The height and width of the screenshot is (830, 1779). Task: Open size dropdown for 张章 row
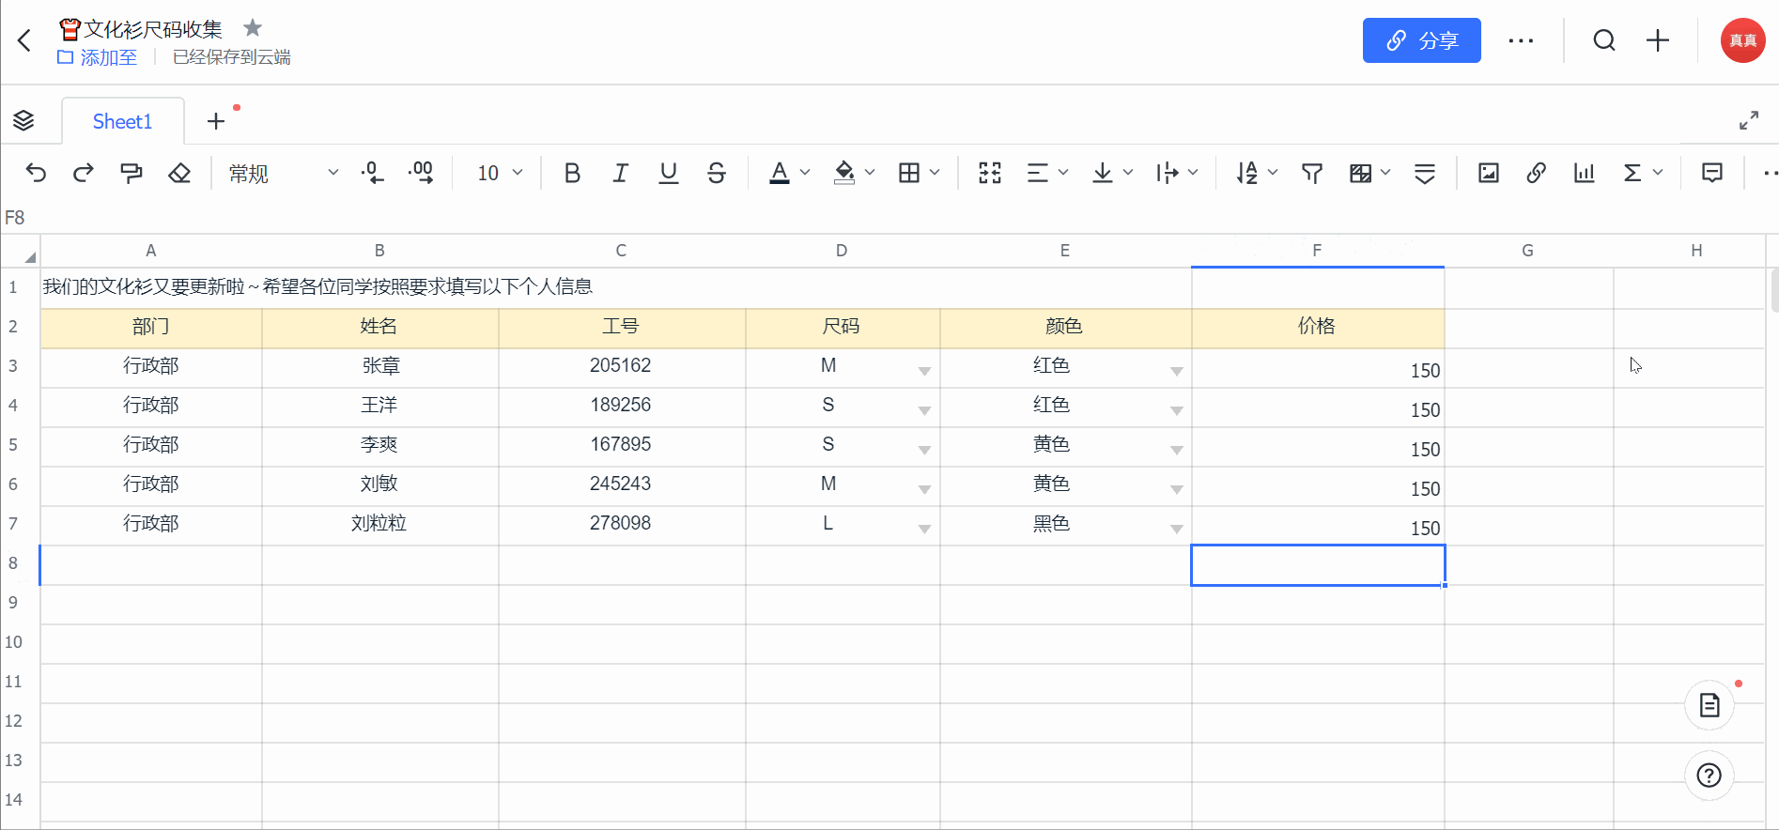924,371
